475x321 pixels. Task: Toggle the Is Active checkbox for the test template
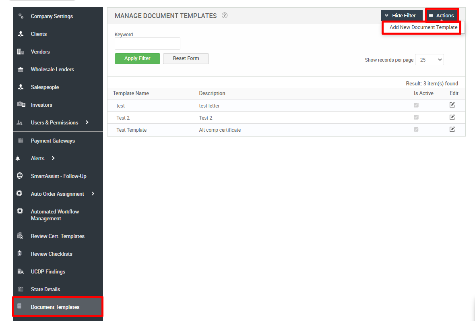point(416,105)
